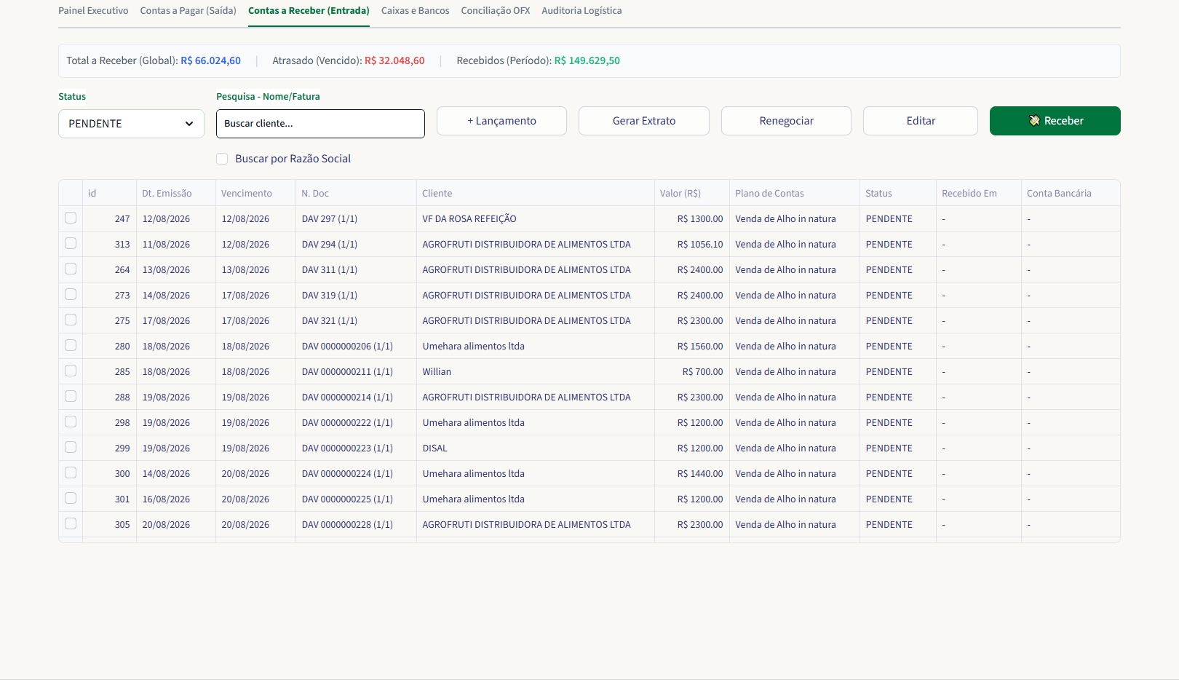Image resolution: width=1179 pixels, height=680 pixels.
Task: Check the row with id 298
Action: [71, 422]
